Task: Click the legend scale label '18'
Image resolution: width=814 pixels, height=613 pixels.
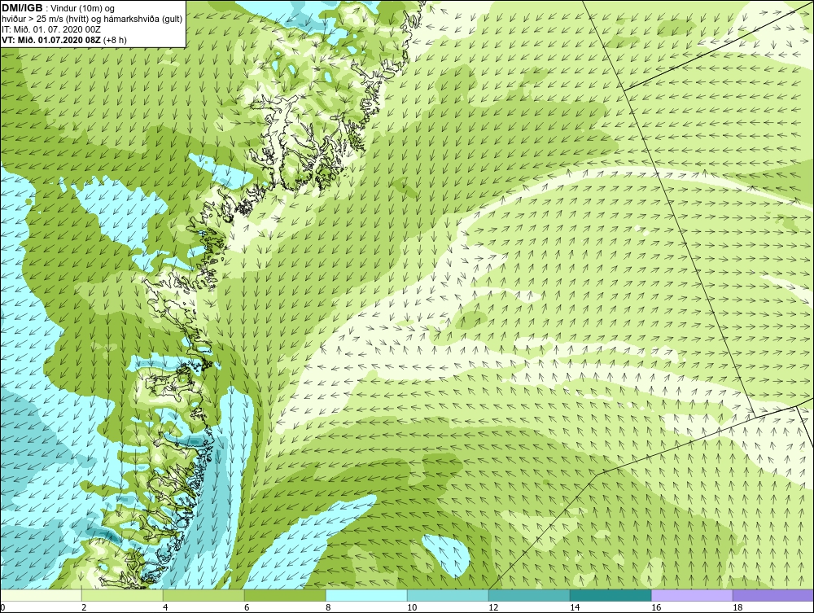Action: [737, 607]
